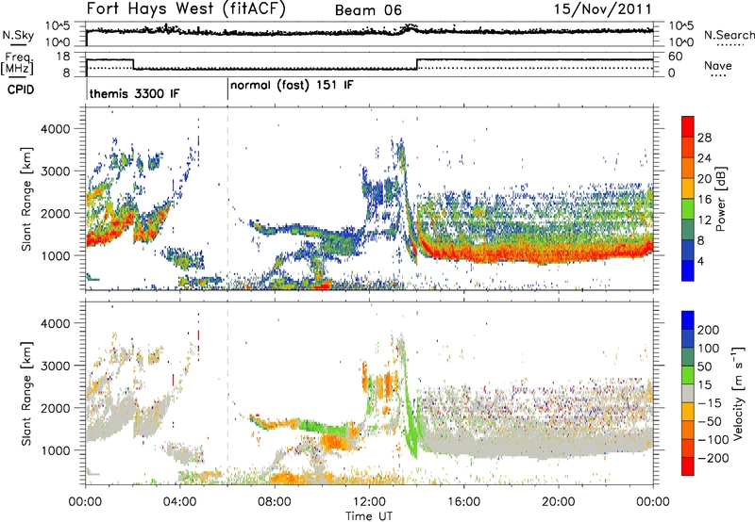The width and height of the screenshot is (755, 522).
Task: Click the '16:00' time axis label
Action: [x=463, y=502]
